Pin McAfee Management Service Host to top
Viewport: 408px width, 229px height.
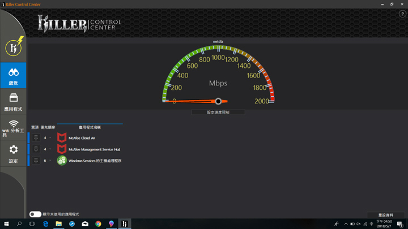pyautogui.click(x=36, y=149)
